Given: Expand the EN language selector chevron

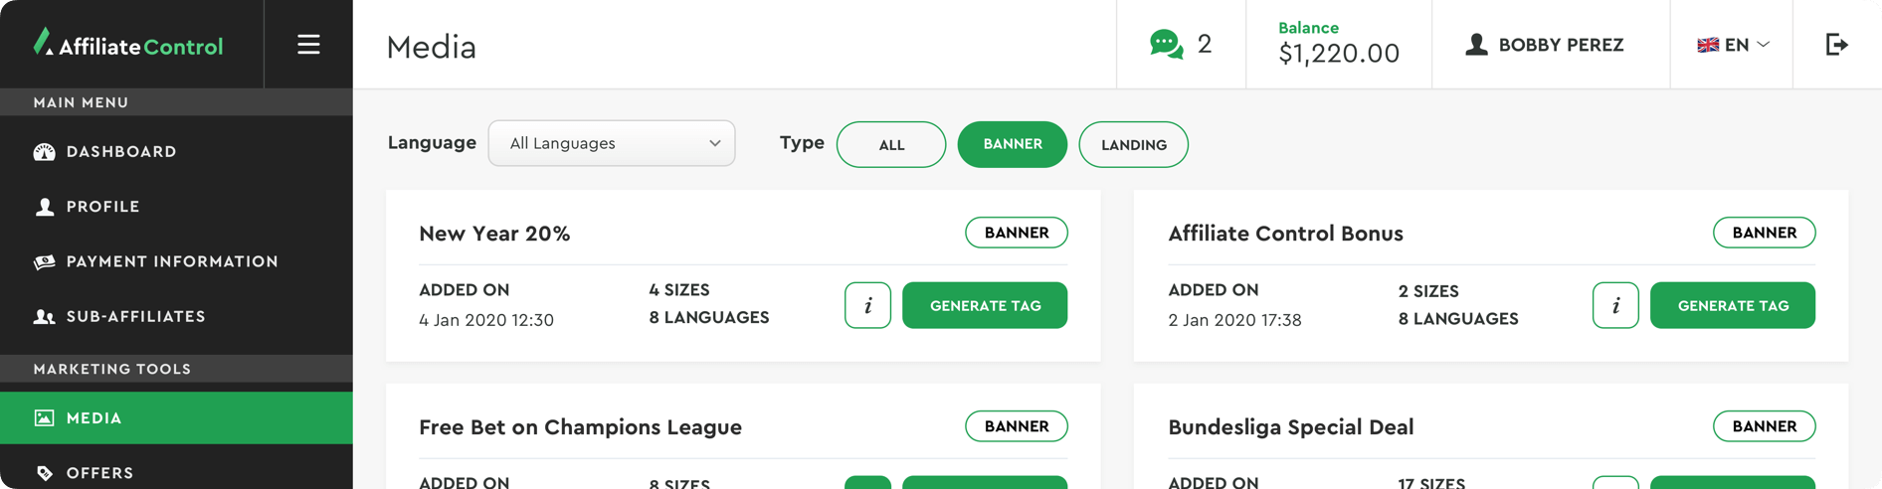Looking at the screenshot, I should coord(1764,45).
